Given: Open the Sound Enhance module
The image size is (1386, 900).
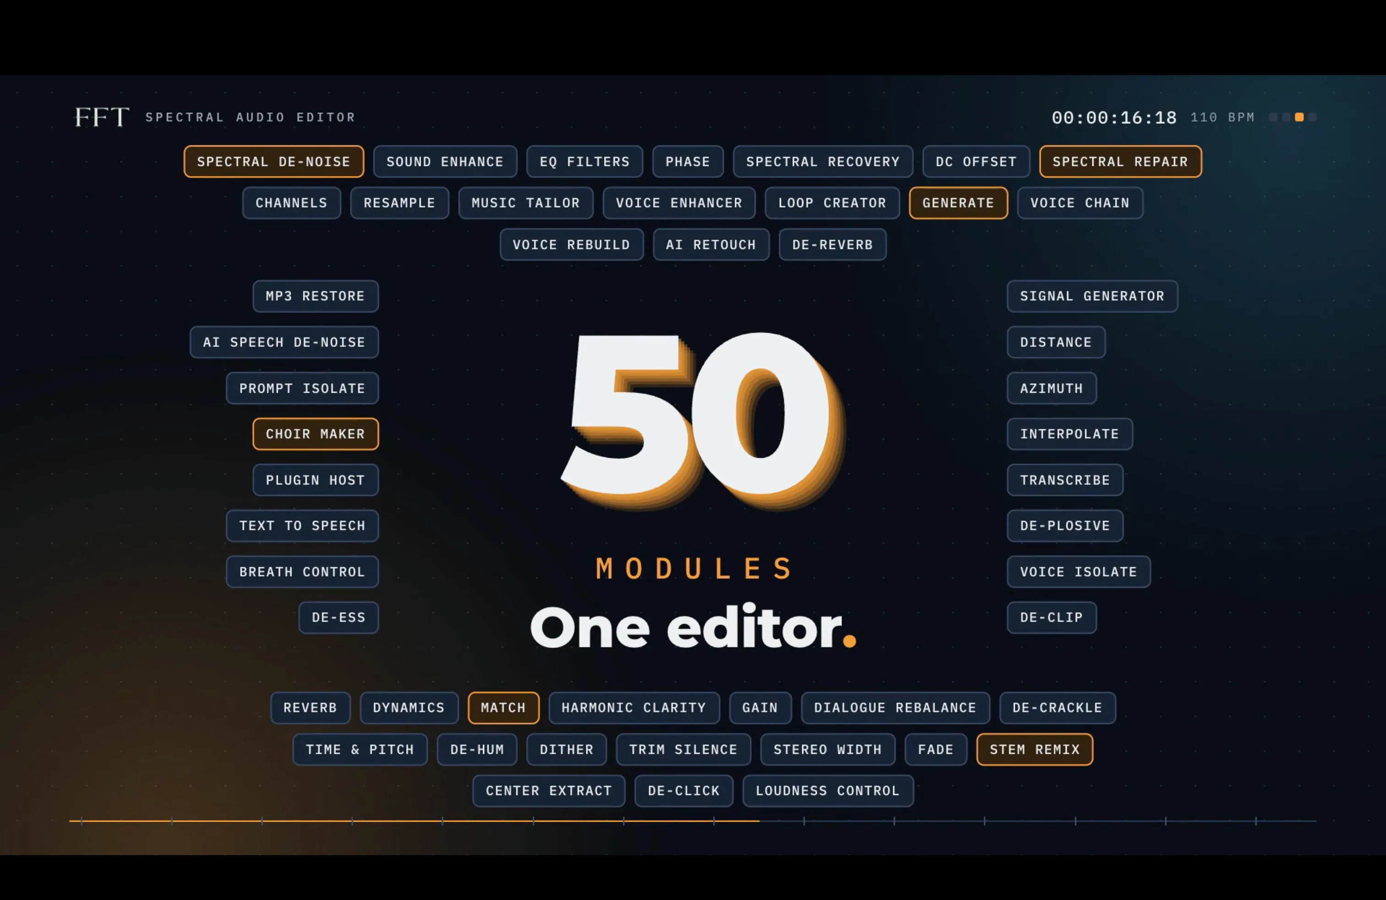Looking at the screenshot, I should (445, 161).
